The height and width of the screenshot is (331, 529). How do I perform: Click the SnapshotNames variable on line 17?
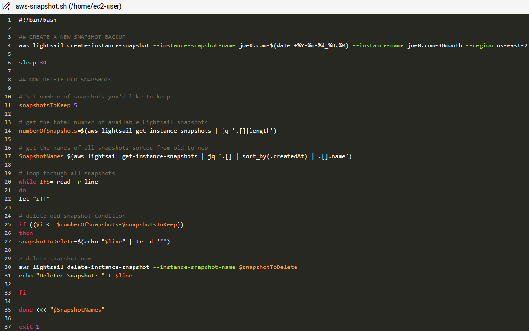pos(41,156)
